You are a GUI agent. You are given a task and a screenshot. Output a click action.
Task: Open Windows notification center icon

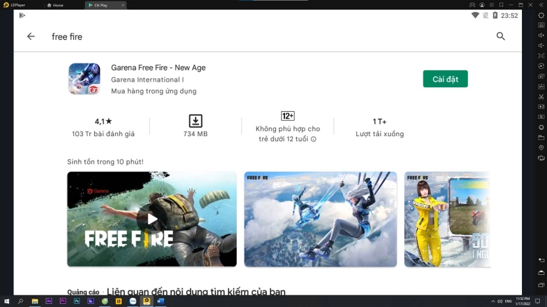tap(537, 301)
